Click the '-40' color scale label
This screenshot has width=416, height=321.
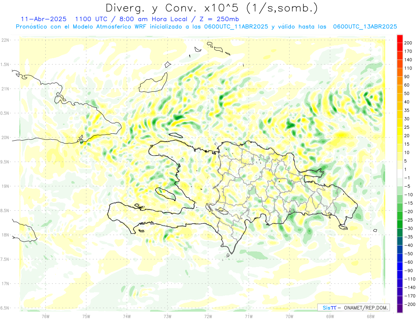408,245
